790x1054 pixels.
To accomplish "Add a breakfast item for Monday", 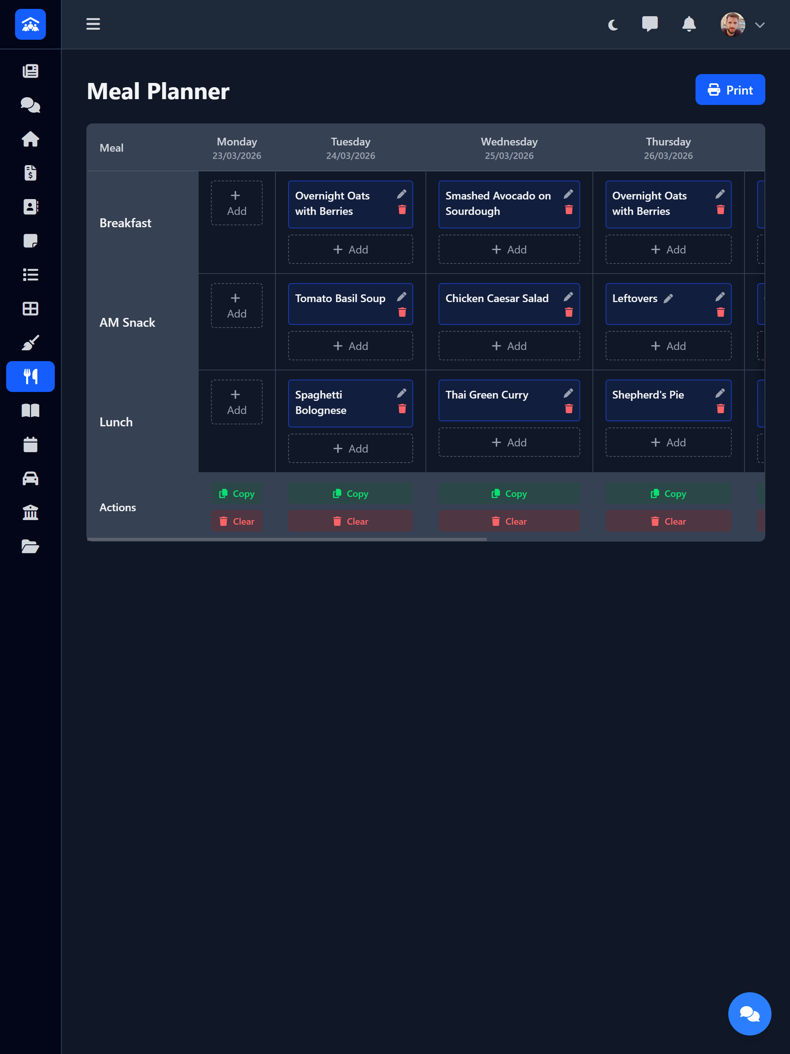I will 236,203.
